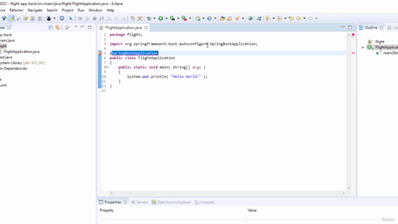Open the Project menu
Image resolution: width=398 pixels, height=224 pixels.
(67, 10)
